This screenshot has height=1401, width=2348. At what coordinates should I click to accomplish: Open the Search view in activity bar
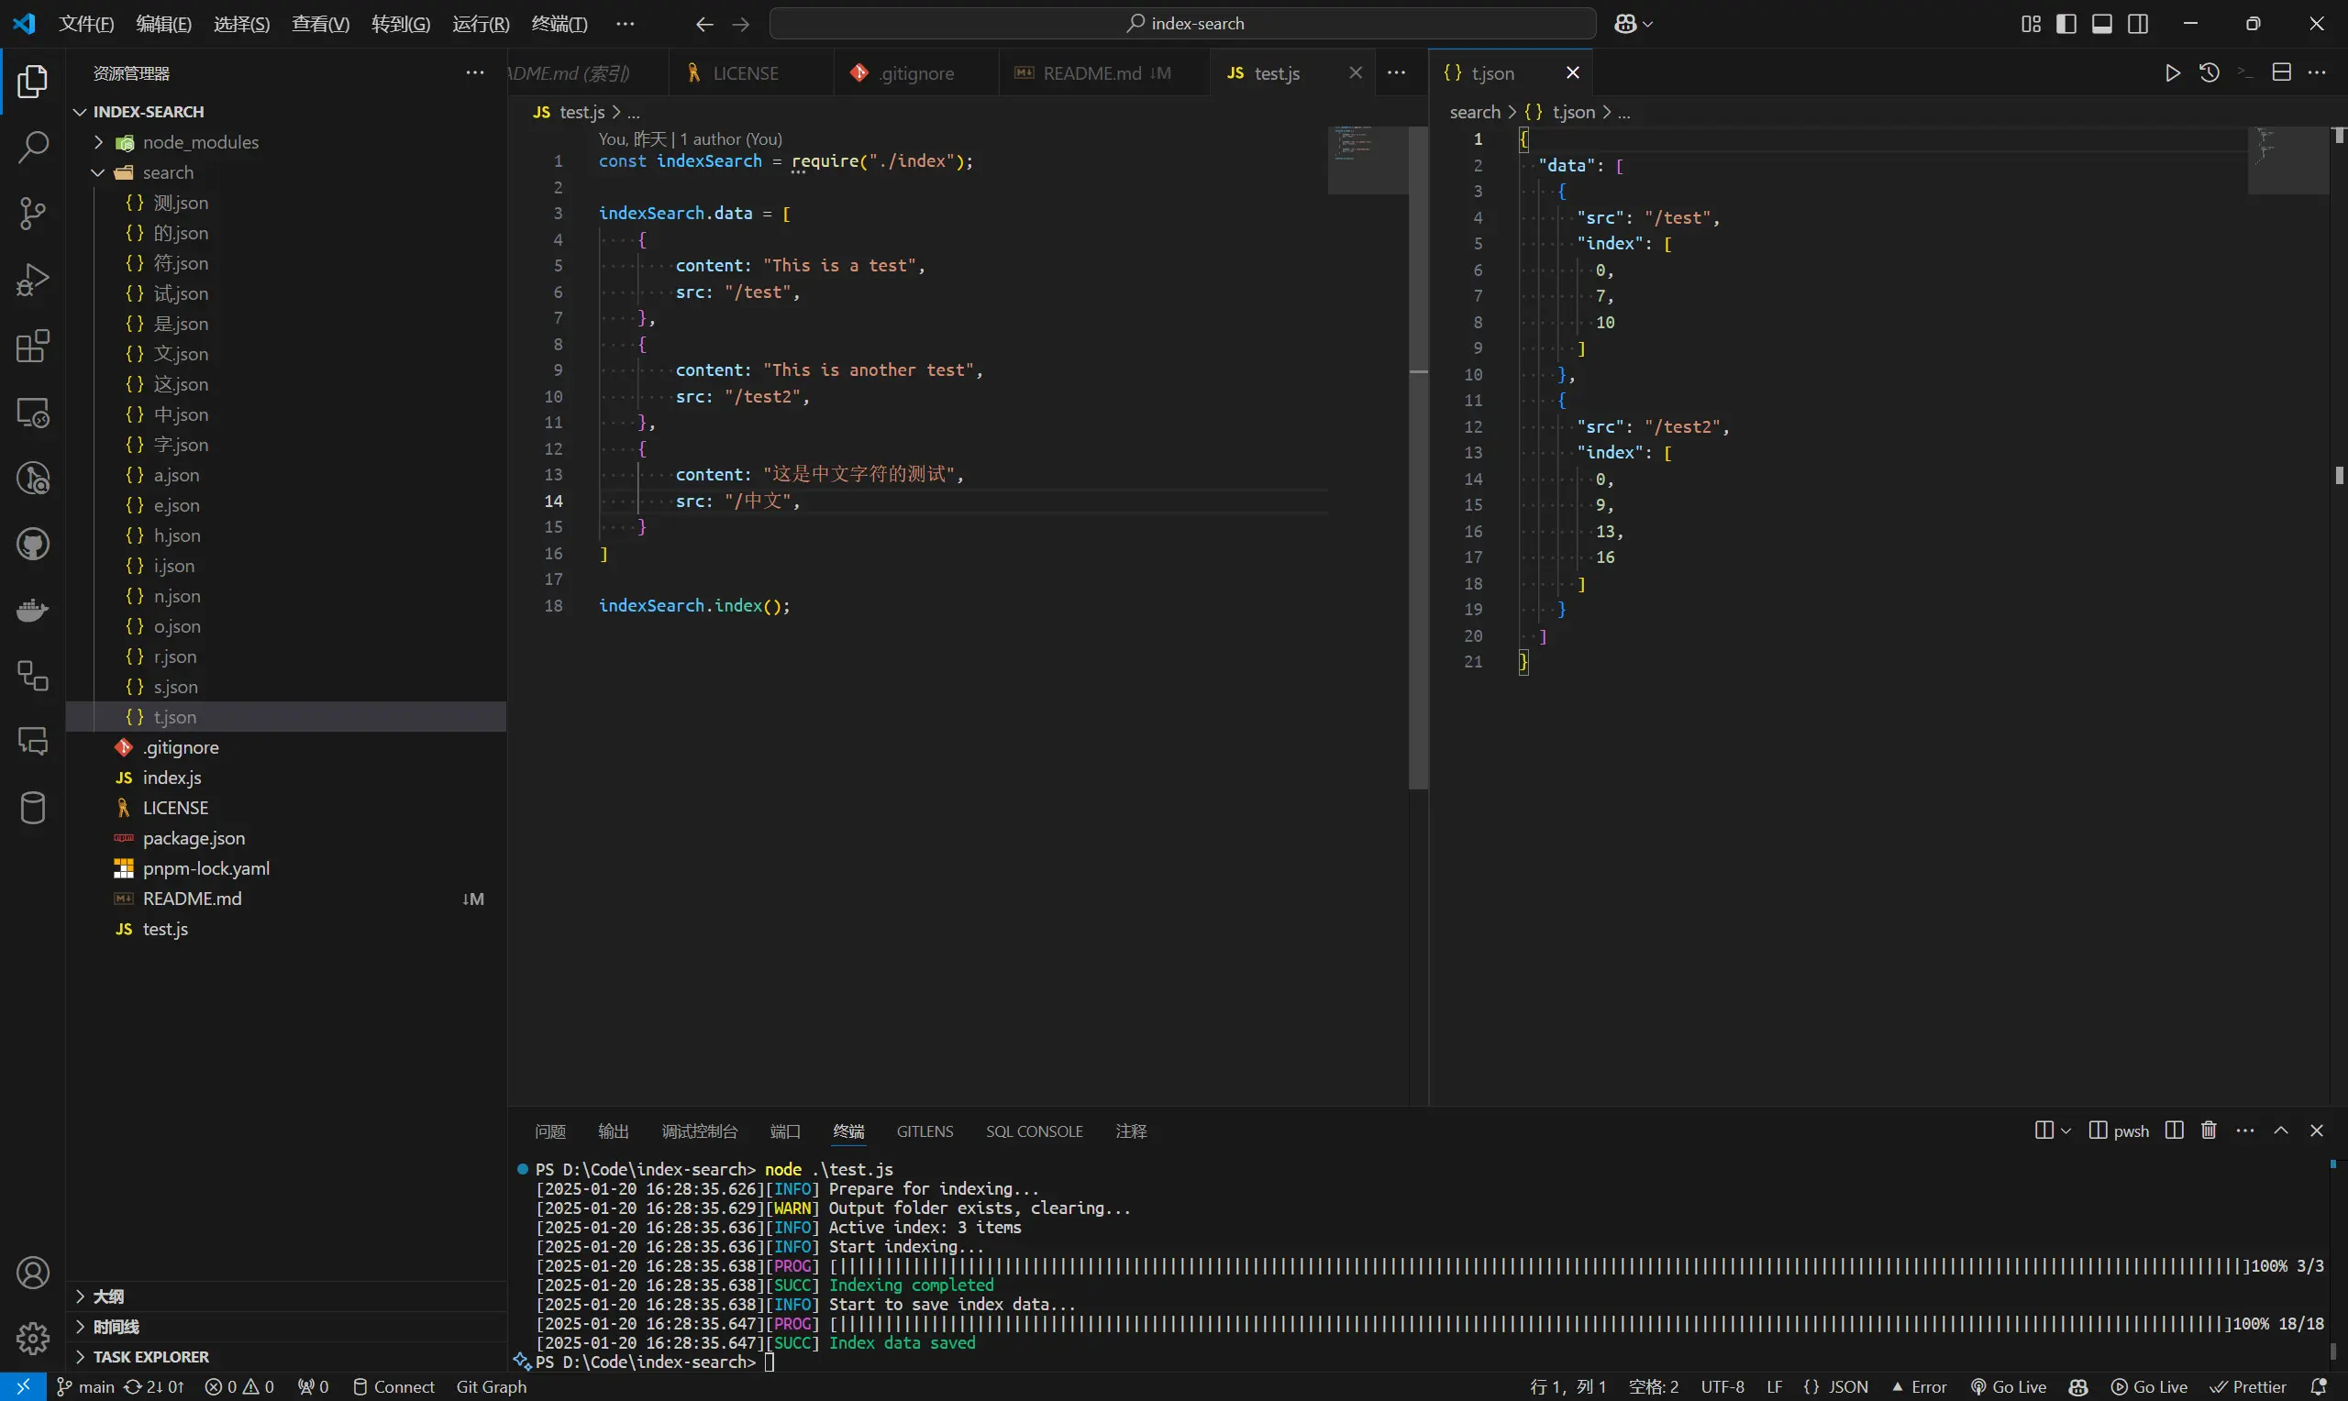pyautogui.click(x=33, y=148)
